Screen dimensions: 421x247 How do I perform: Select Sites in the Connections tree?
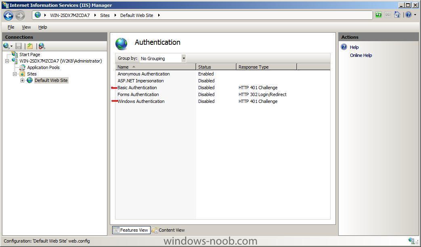[x=31, y=74]
